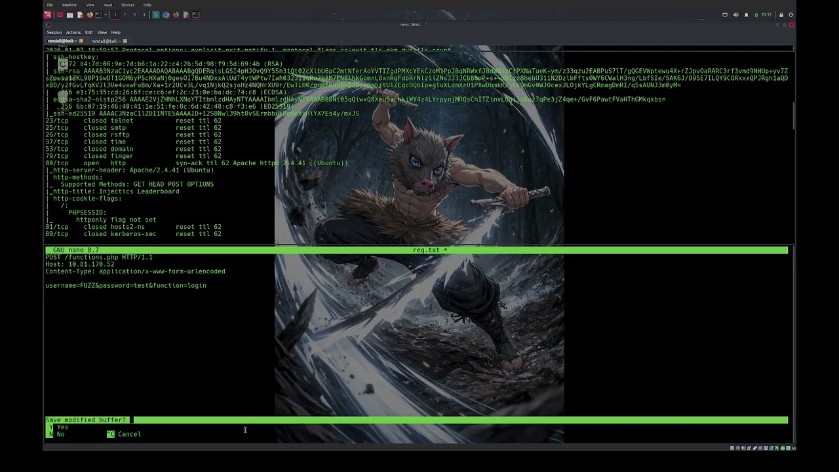The image size is (839, 472).
Task: Open the VirtualBox File menu
Action: 50,5
